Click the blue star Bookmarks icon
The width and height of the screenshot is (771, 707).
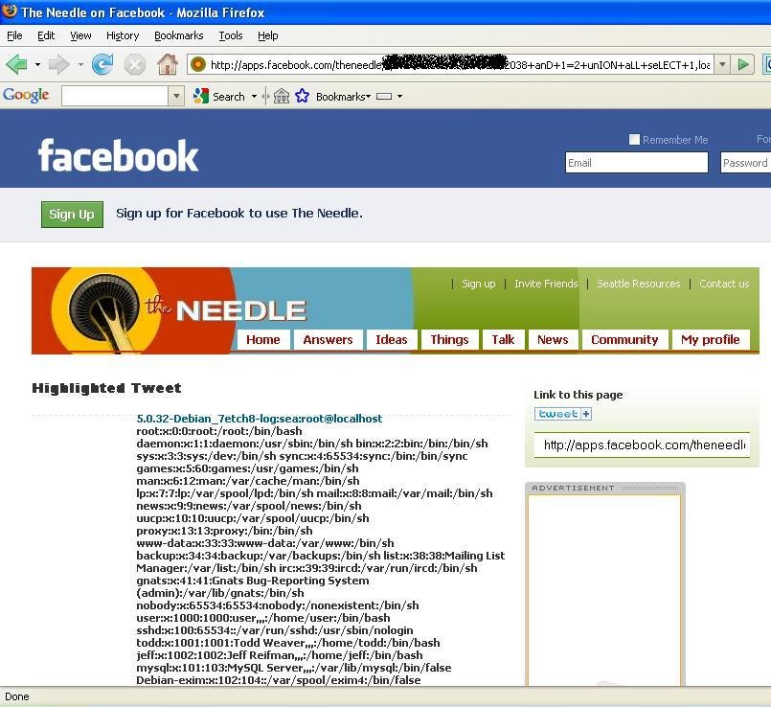pyautogui.click(x=302, y=96)
